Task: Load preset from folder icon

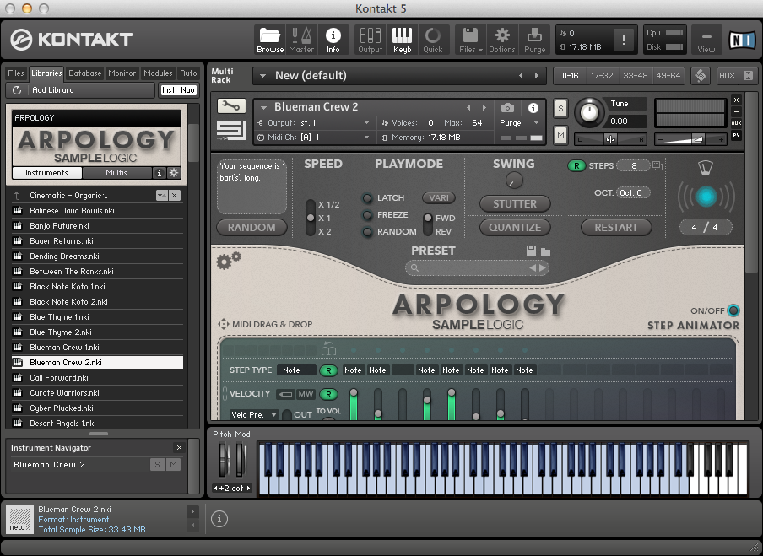Action: [x=545, y=251]
